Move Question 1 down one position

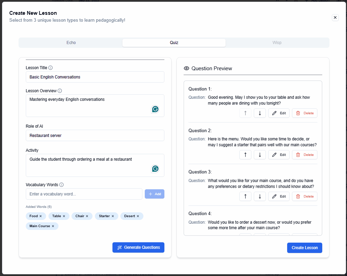tap(260, 113)
